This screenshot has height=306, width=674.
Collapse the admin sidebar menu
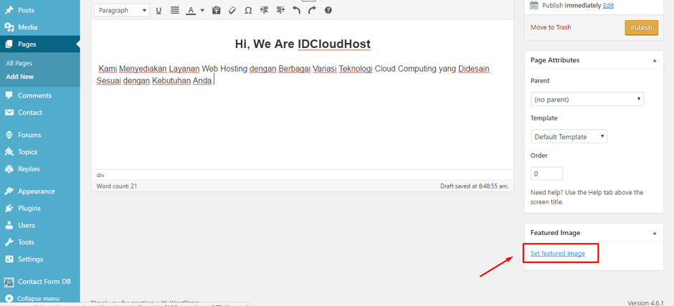click(x=40, y=298)
